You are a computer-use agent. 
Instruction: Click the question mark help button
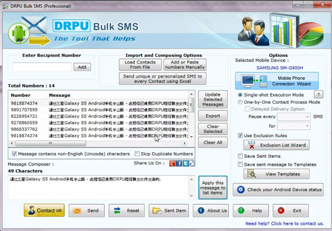pos(319,94)
